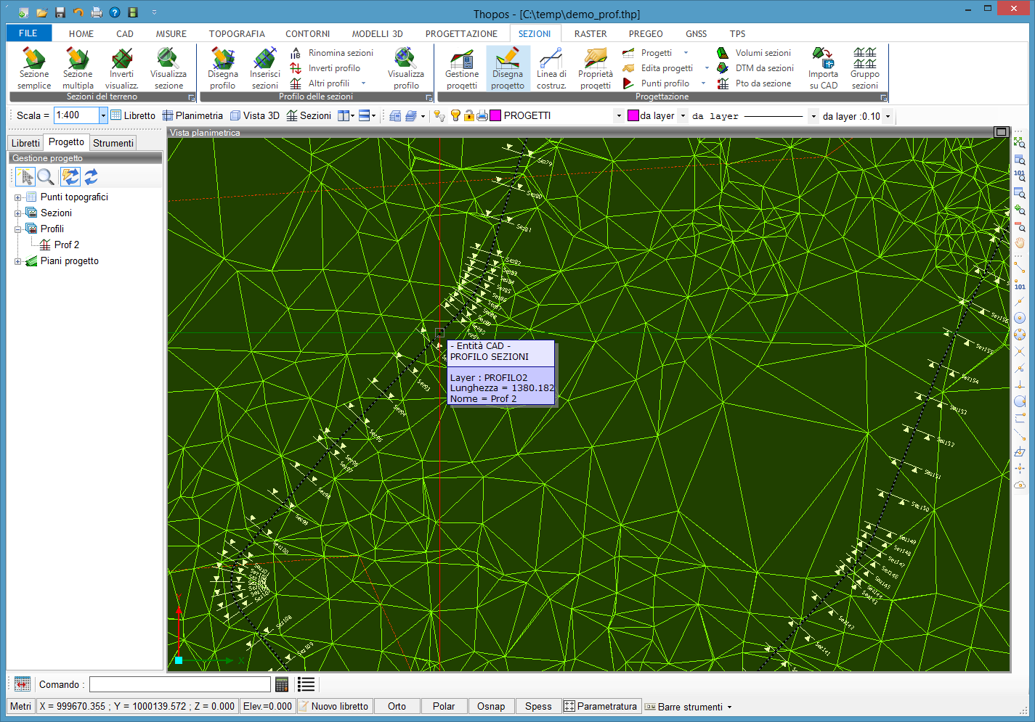The image size is (1035, 722).
Task: Click the Sezione semplice tool
Action: pos(34,68)
